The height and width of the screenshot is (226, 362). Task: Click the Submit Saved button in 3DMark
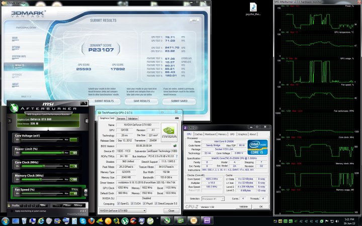click(179, 101)
